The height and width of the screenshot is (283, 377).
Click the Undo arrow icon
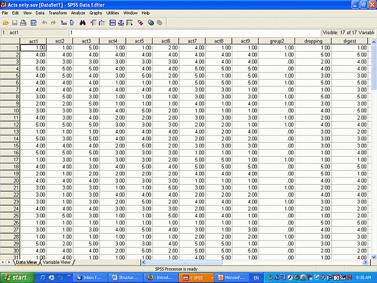coord(44,23)
